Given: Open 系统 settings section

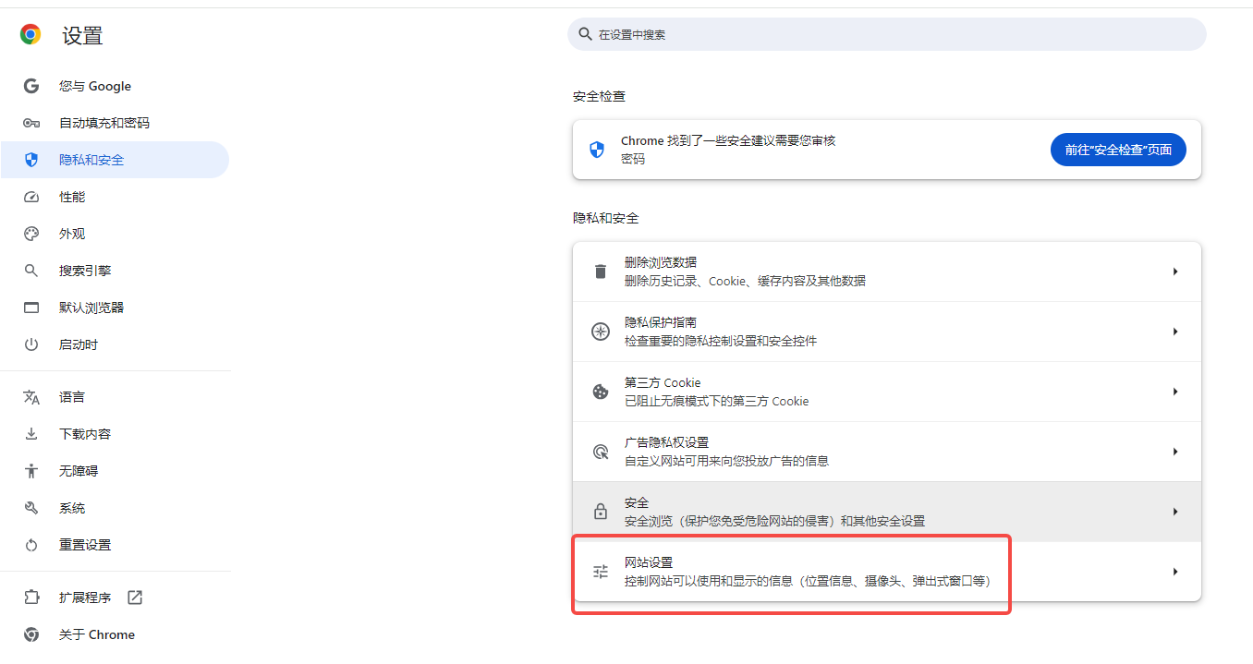Looking at the screenshot, I should tap(115, 508).
